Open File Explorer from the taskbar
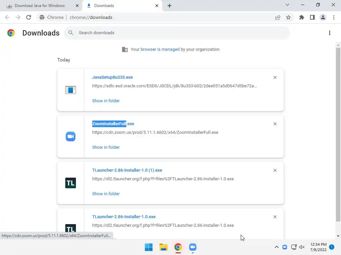Image resolution: width=341 pixels, height=255 pixels. click(163, 247)
